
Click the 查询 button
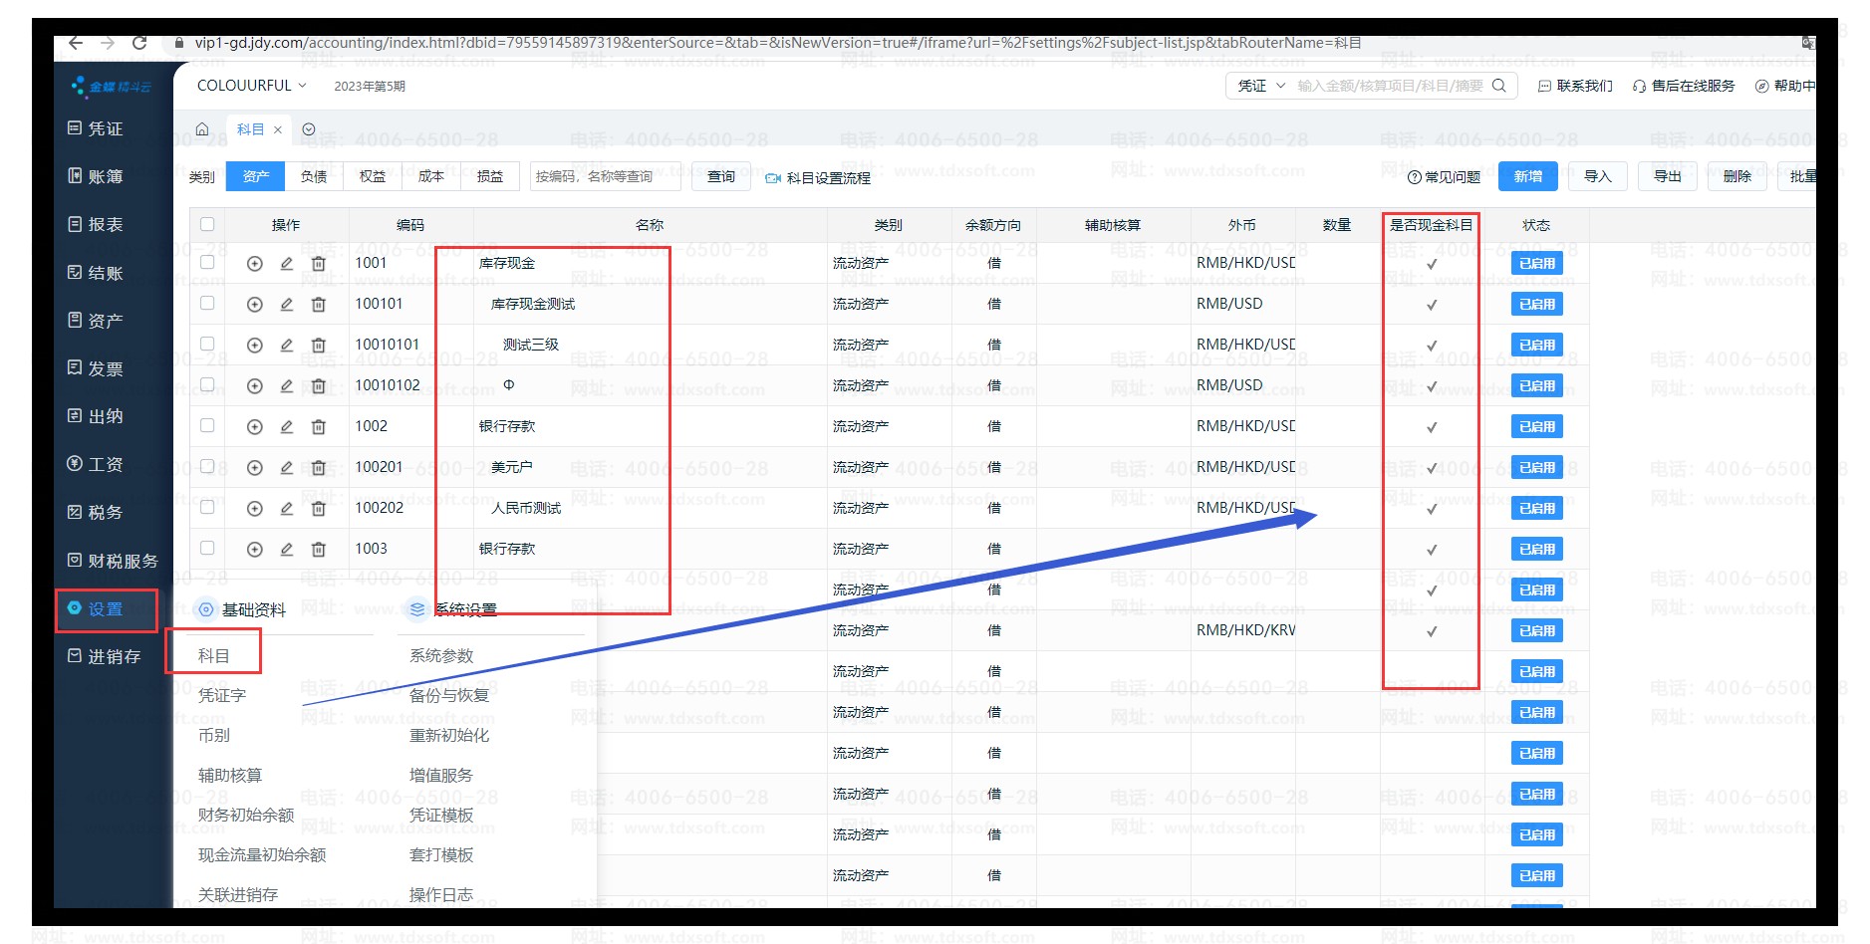[x=720, y=176]
